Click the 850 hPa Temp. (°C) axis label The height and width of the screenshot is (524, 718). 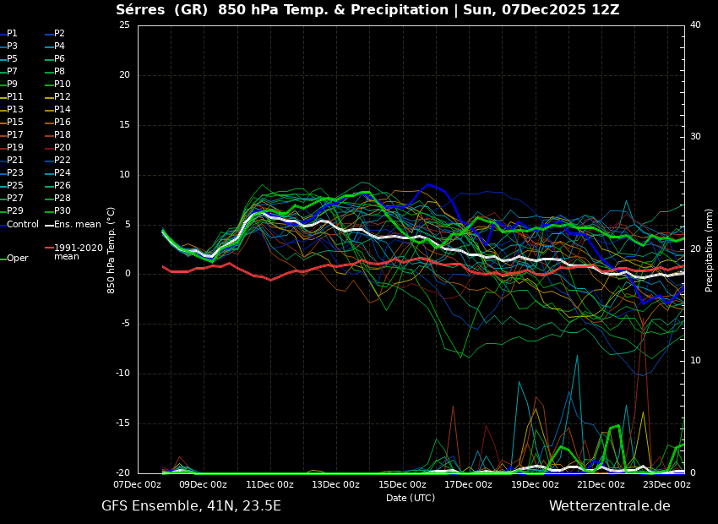point(112,249)
